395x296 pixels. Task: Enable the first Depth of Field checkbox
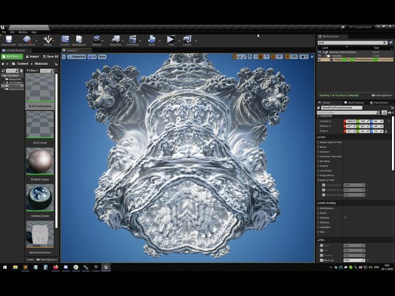(x=323, y=185)
